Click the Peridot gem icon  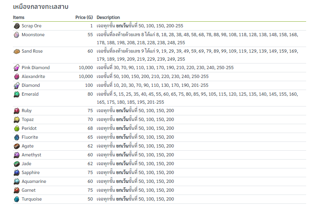click(x=17, y=128)
